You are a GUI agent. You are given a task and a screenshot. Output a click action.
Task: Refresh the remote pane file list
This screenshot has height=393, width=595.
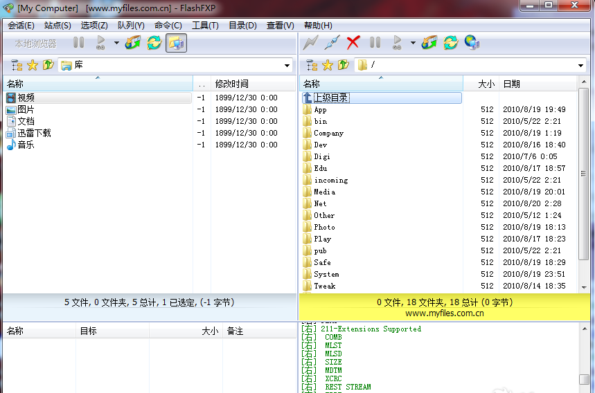(x=450, y=42)
